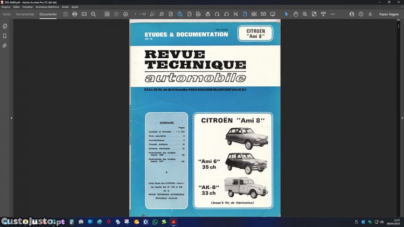The height and width of the screenshot is (227, 404).
Task: Go to the previous page with the up arrow
Action: pyautogui.click(x=116, y=14)
